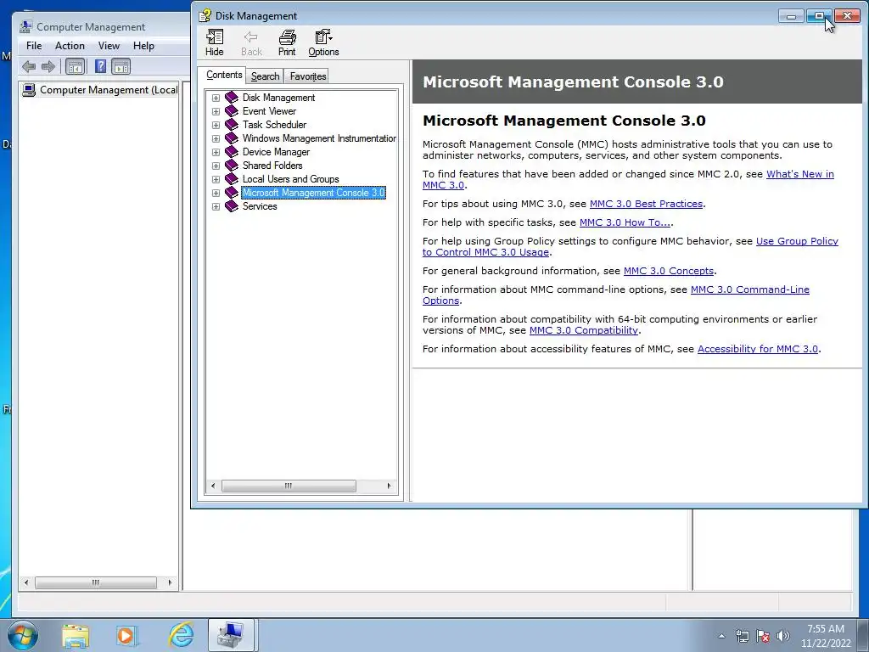Click the Device Manager book icon
869x652 pixels.
pos(232,152)
